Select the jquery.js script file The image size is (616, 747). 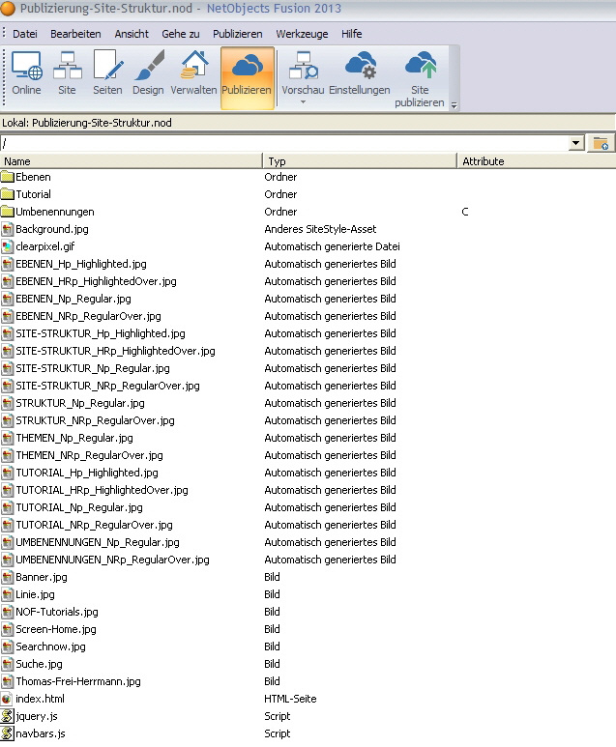coord(37,716)
